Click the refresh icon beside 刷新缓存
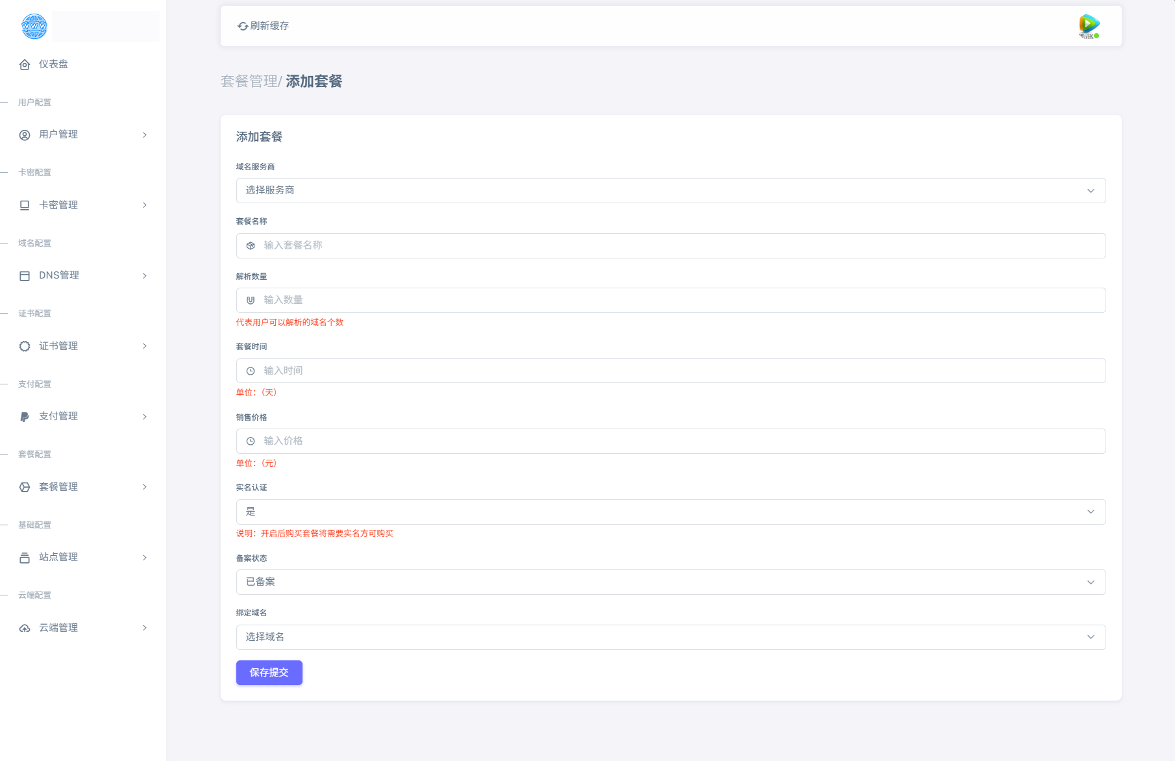 [242, 26]
